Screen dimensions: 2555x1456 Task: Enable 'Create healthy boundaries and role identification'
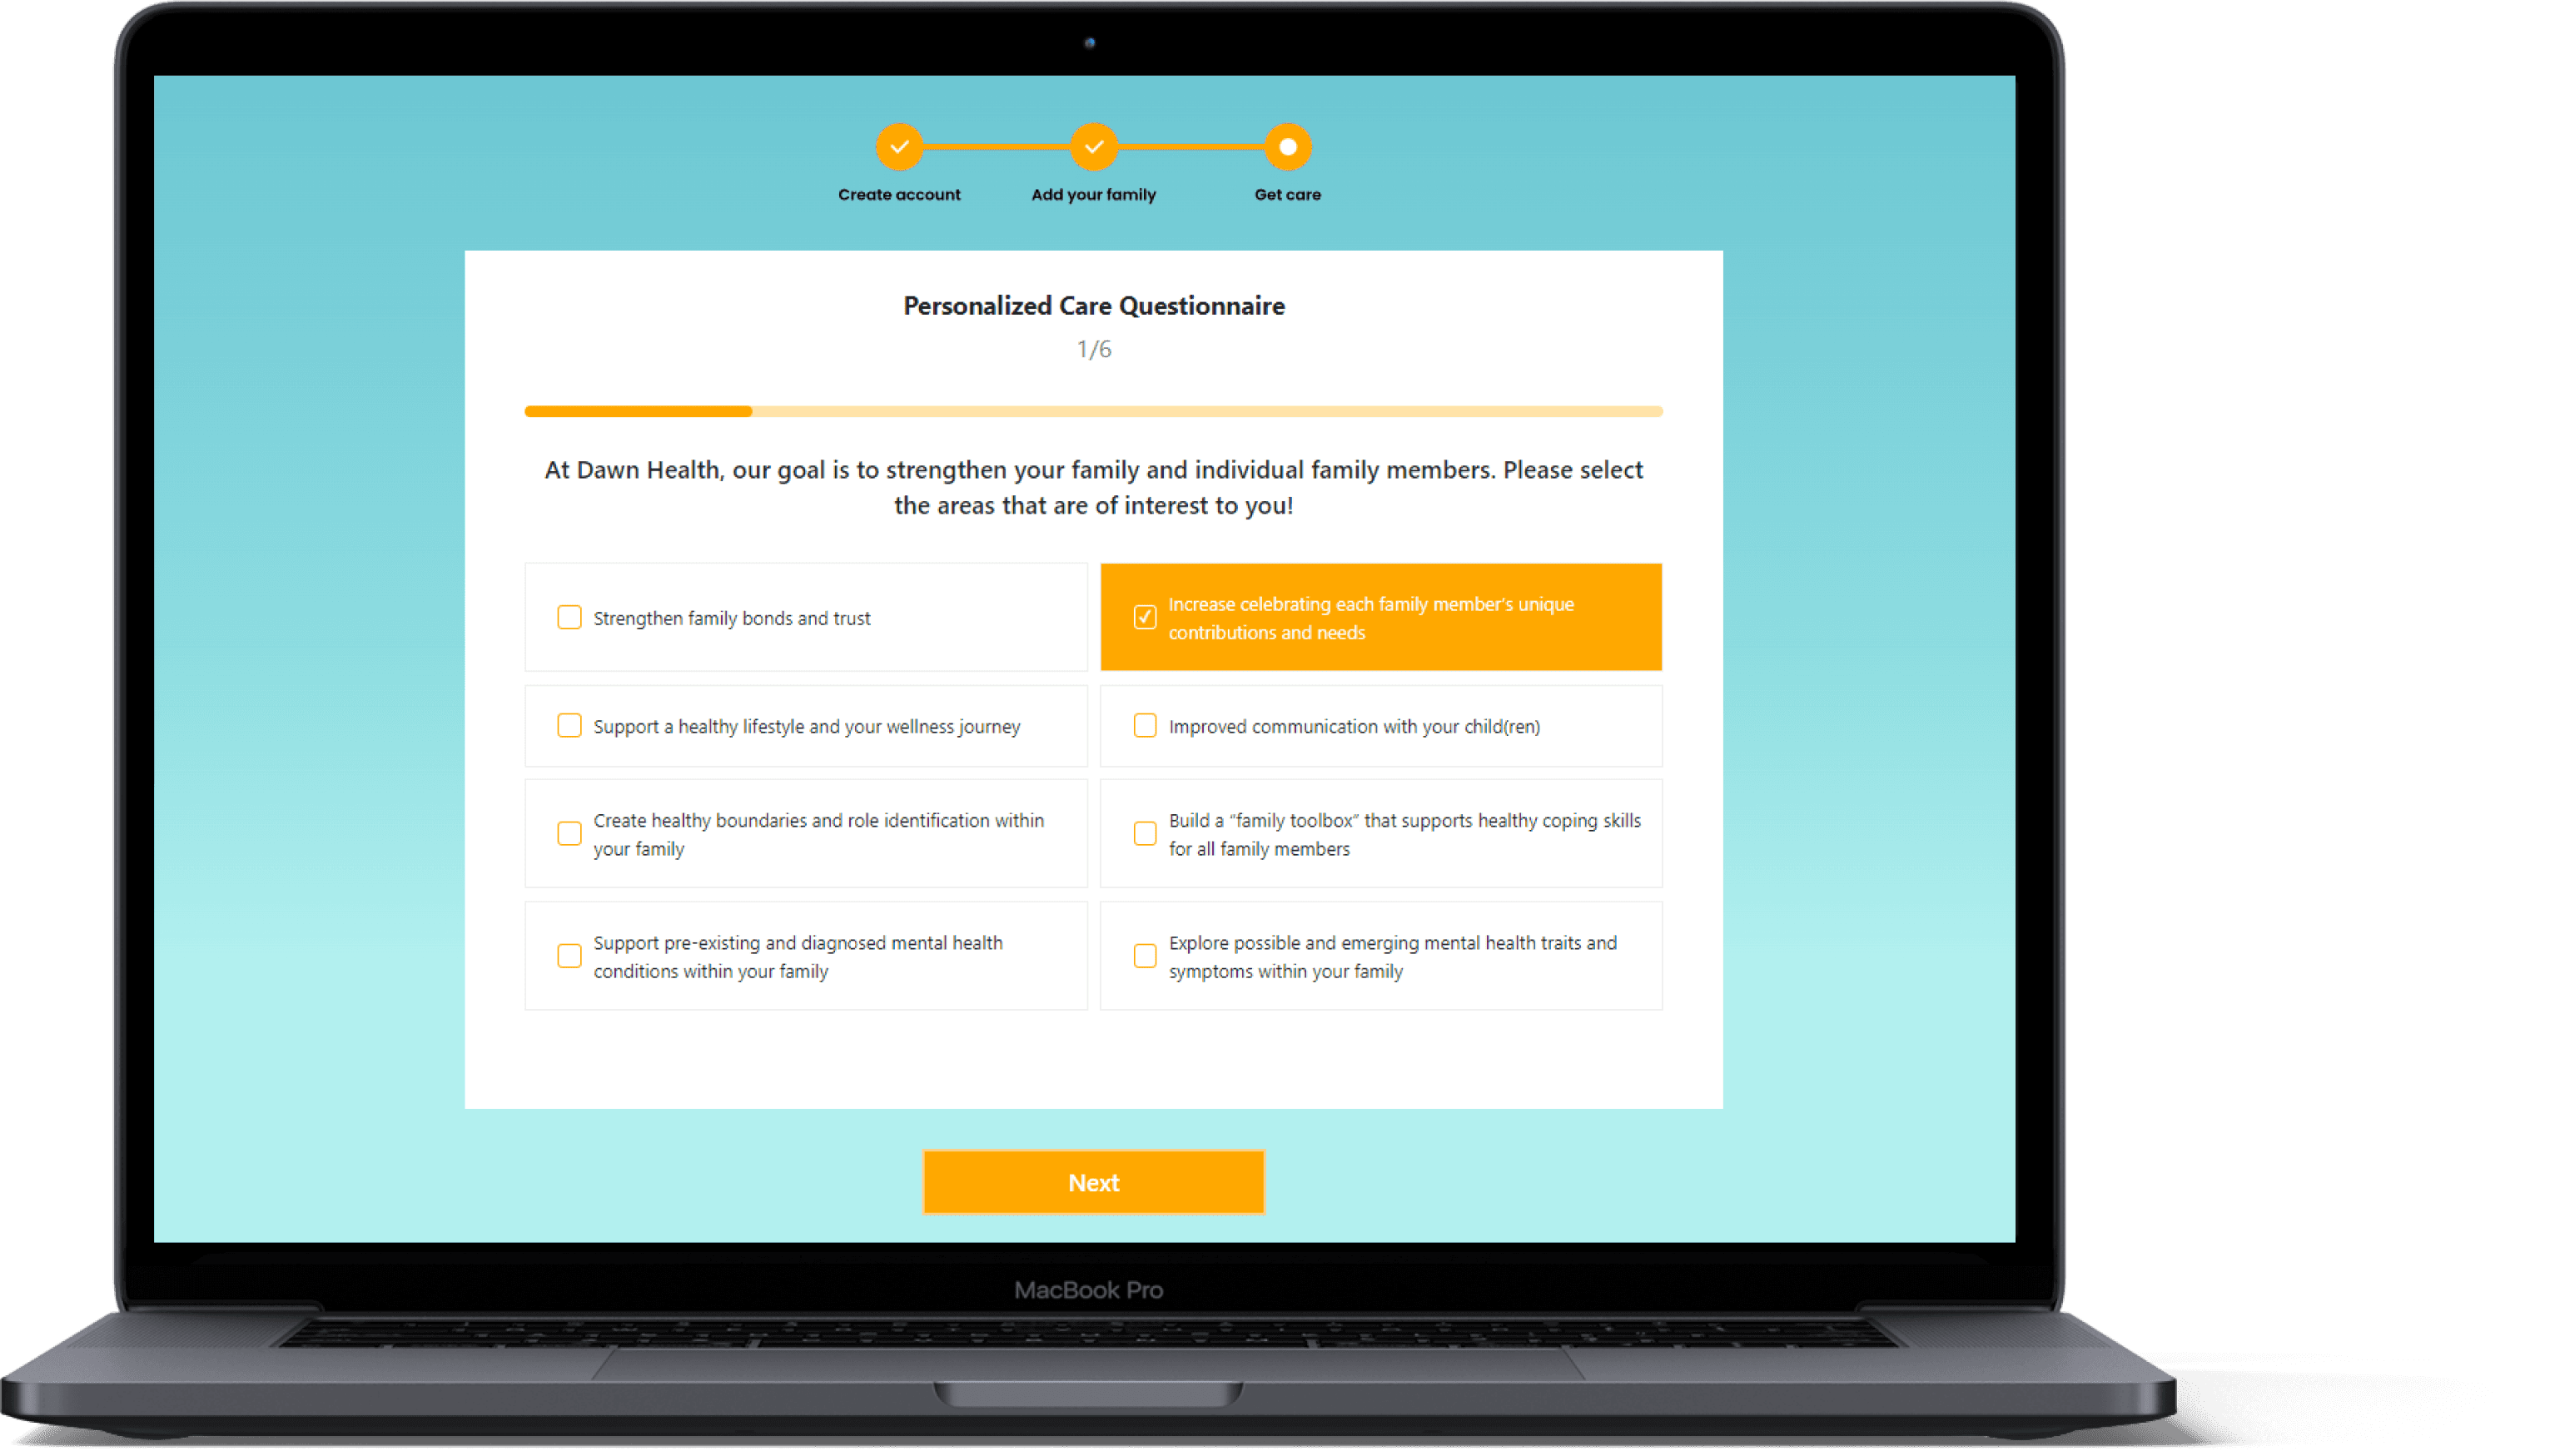(570, 833)
